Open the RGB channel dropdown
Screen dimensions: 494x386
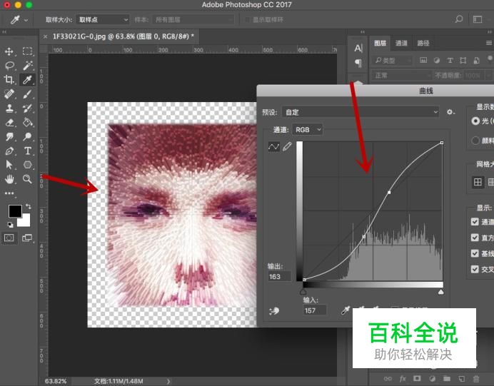tap(307, 130)
